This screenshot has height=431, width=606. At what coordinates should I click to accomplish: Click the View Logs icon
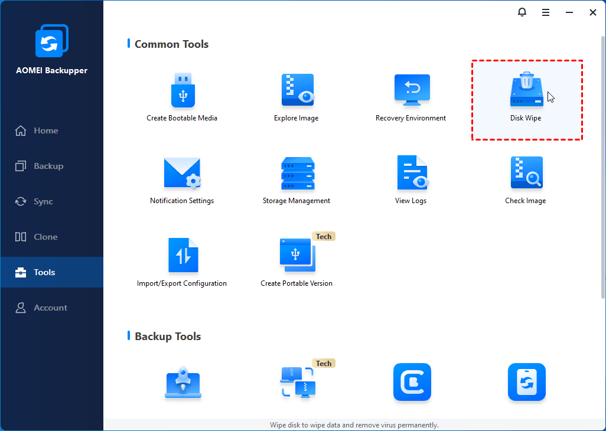click(x=411, y=174)
